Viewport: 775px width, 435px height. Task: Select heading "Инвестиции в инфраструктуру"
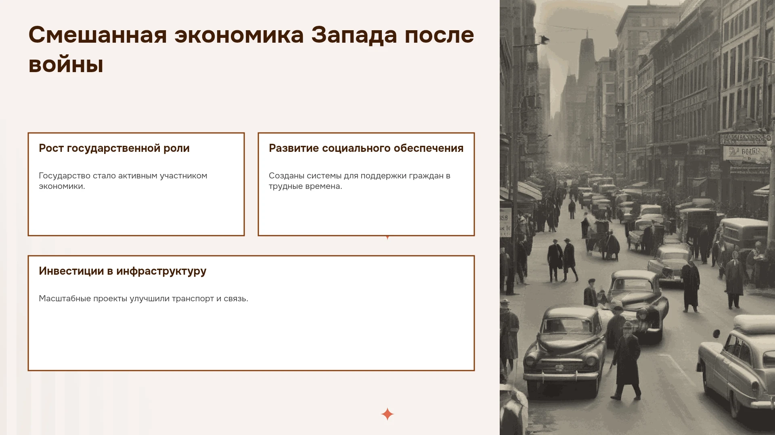coord(122,271)
